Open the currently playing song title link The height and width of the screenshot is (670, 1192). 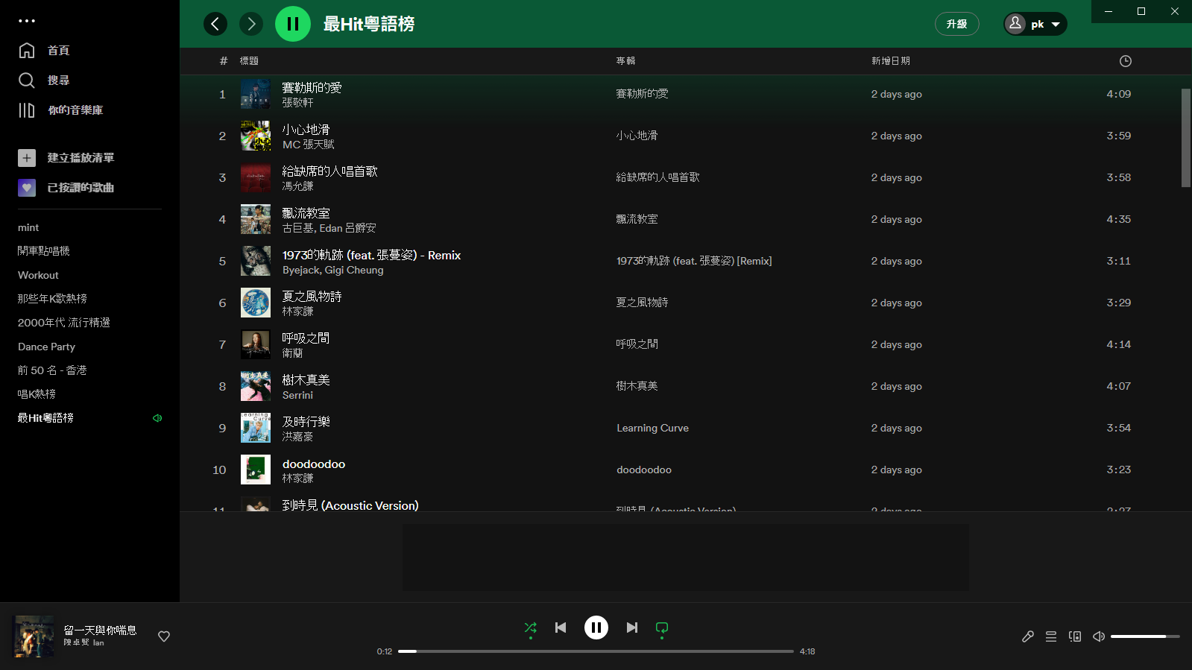pos(101,631)
